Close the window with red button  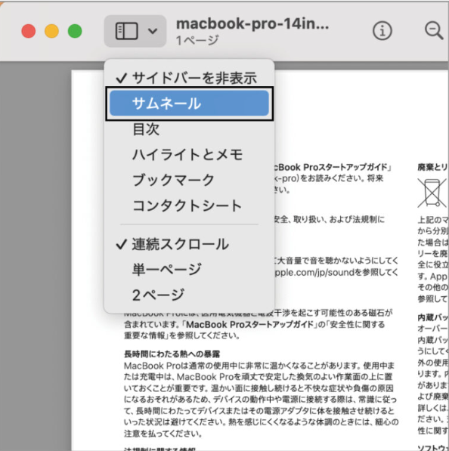click(x=29, y=31)
